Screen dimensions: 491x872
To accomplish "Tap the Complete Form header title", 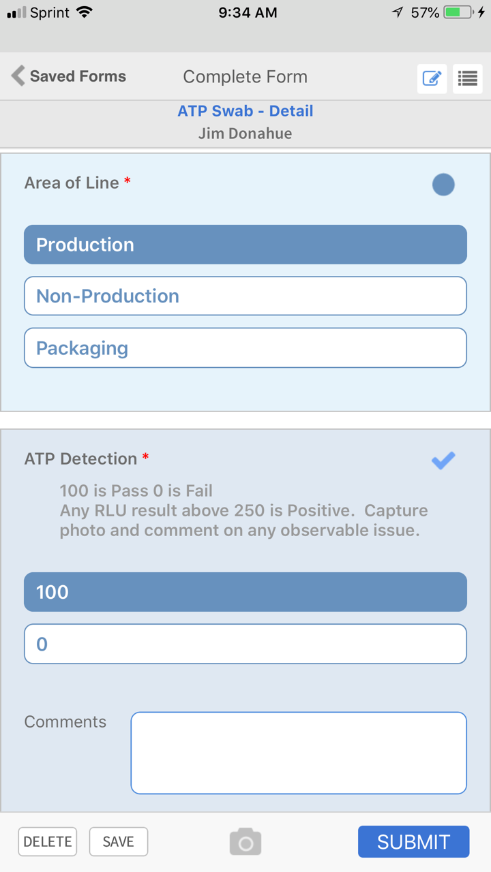I will click(x=245, y=77).
